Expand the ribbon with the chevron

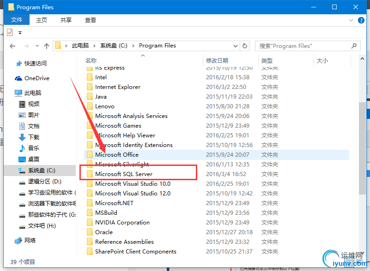click(x=351, y=20)
